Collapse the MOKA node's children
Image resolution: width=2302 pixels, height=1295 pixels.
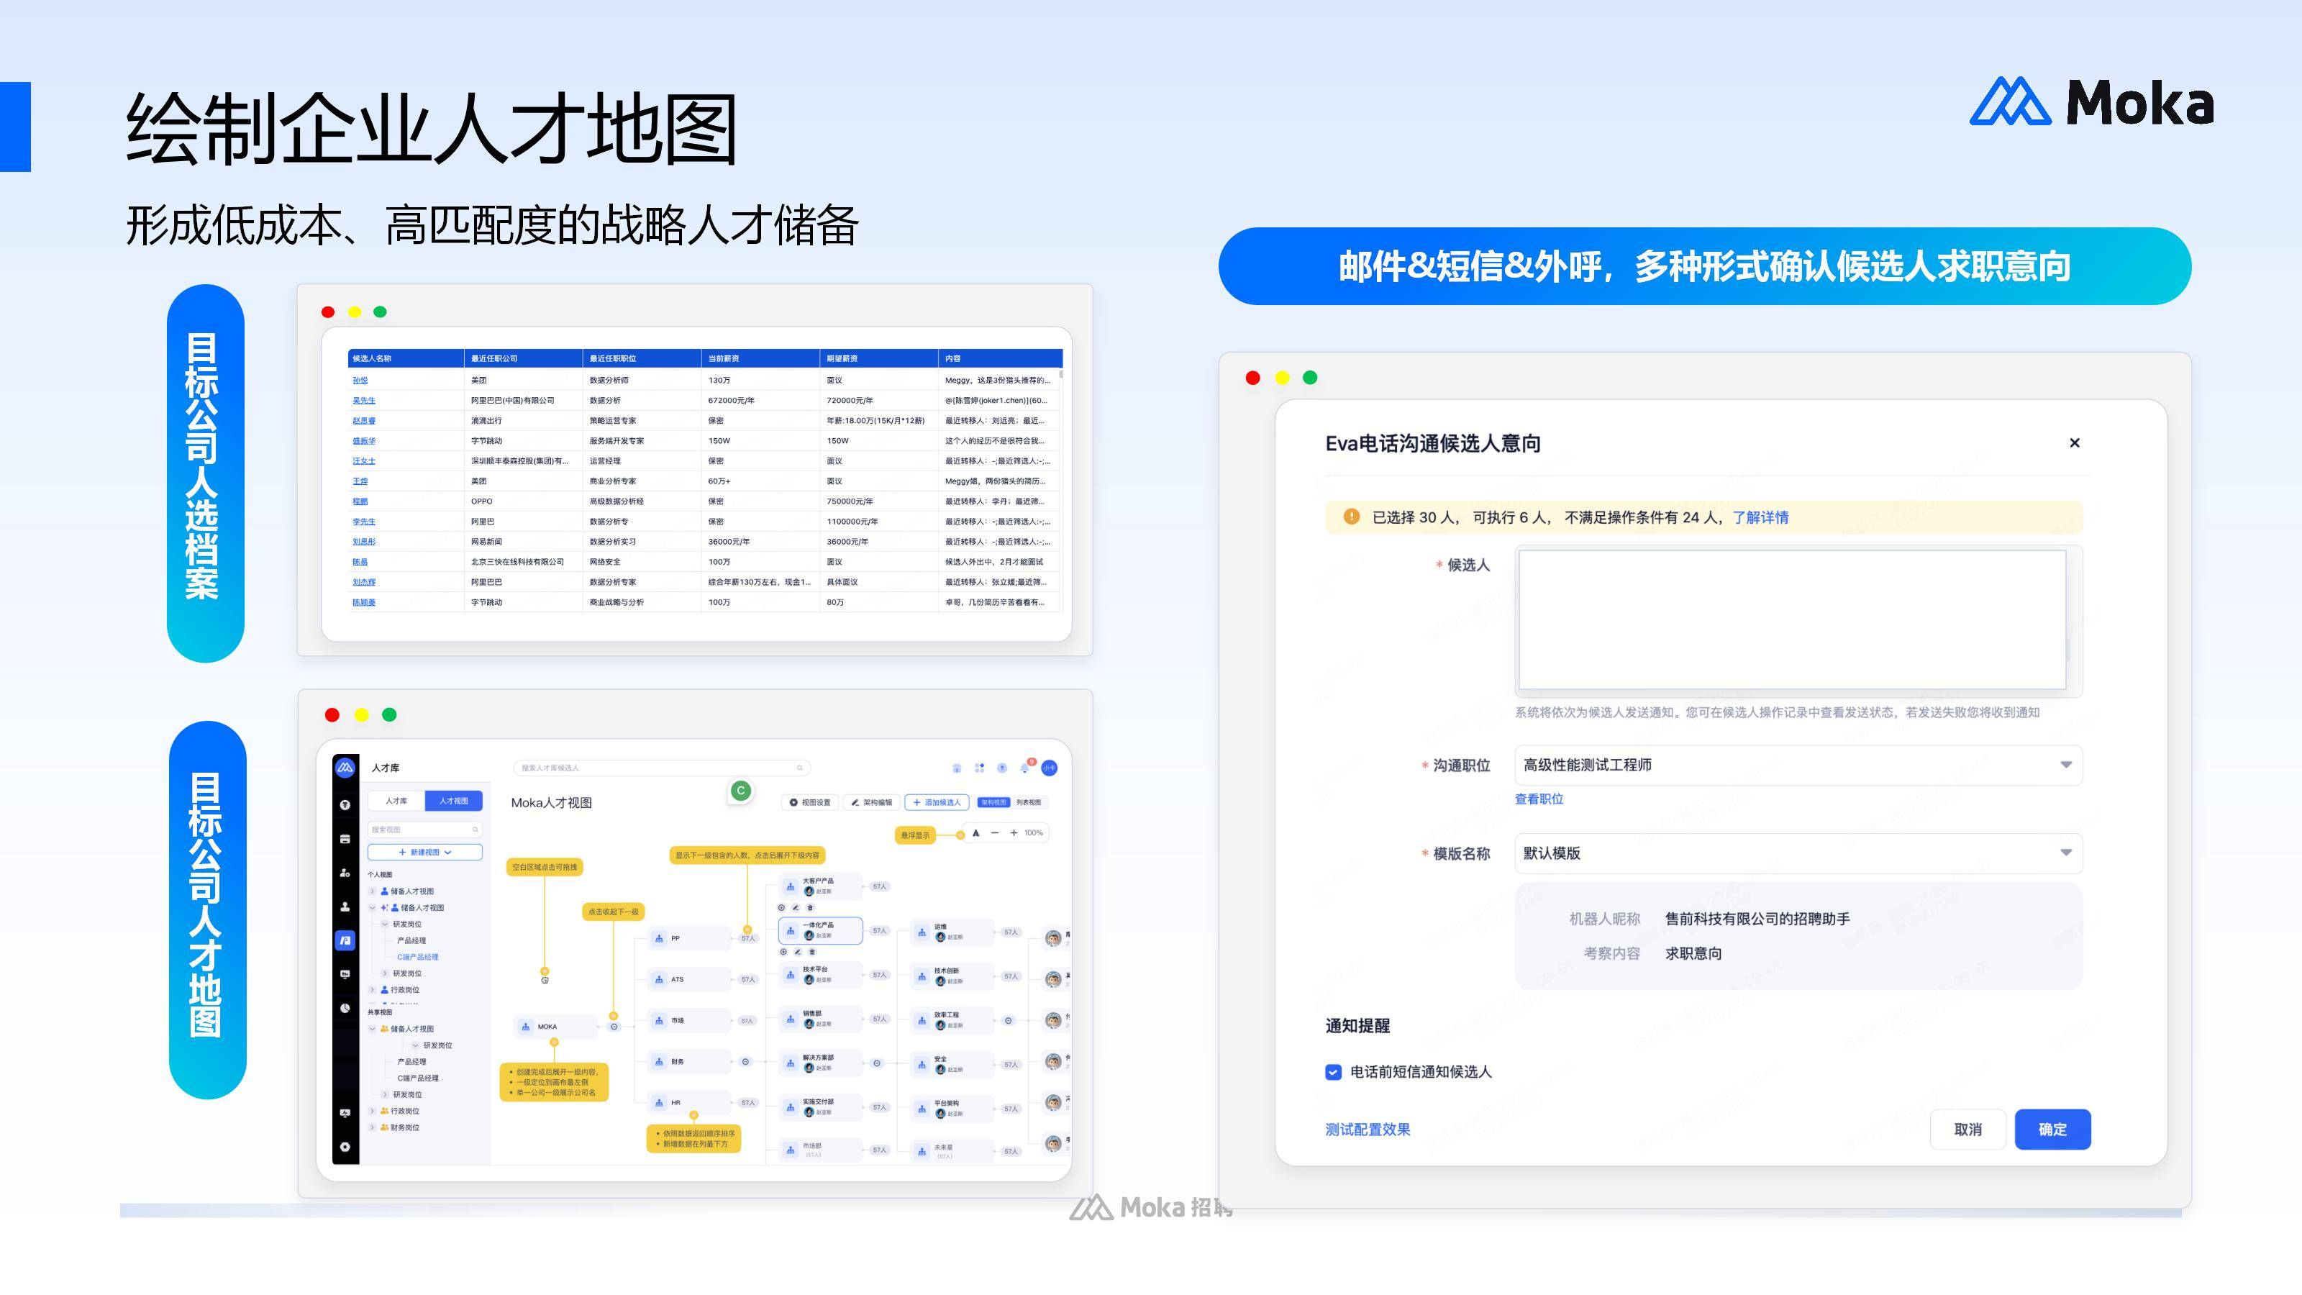click(x=614, y=1027)
